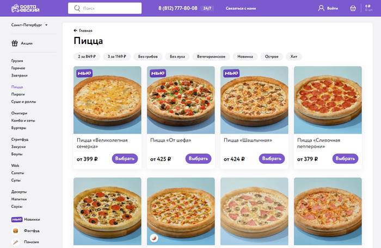Image resolution: width=381 pixels, height=248 pixels.
Task: Go back via the Главная breadcrumb
Action: pos(83,31)
